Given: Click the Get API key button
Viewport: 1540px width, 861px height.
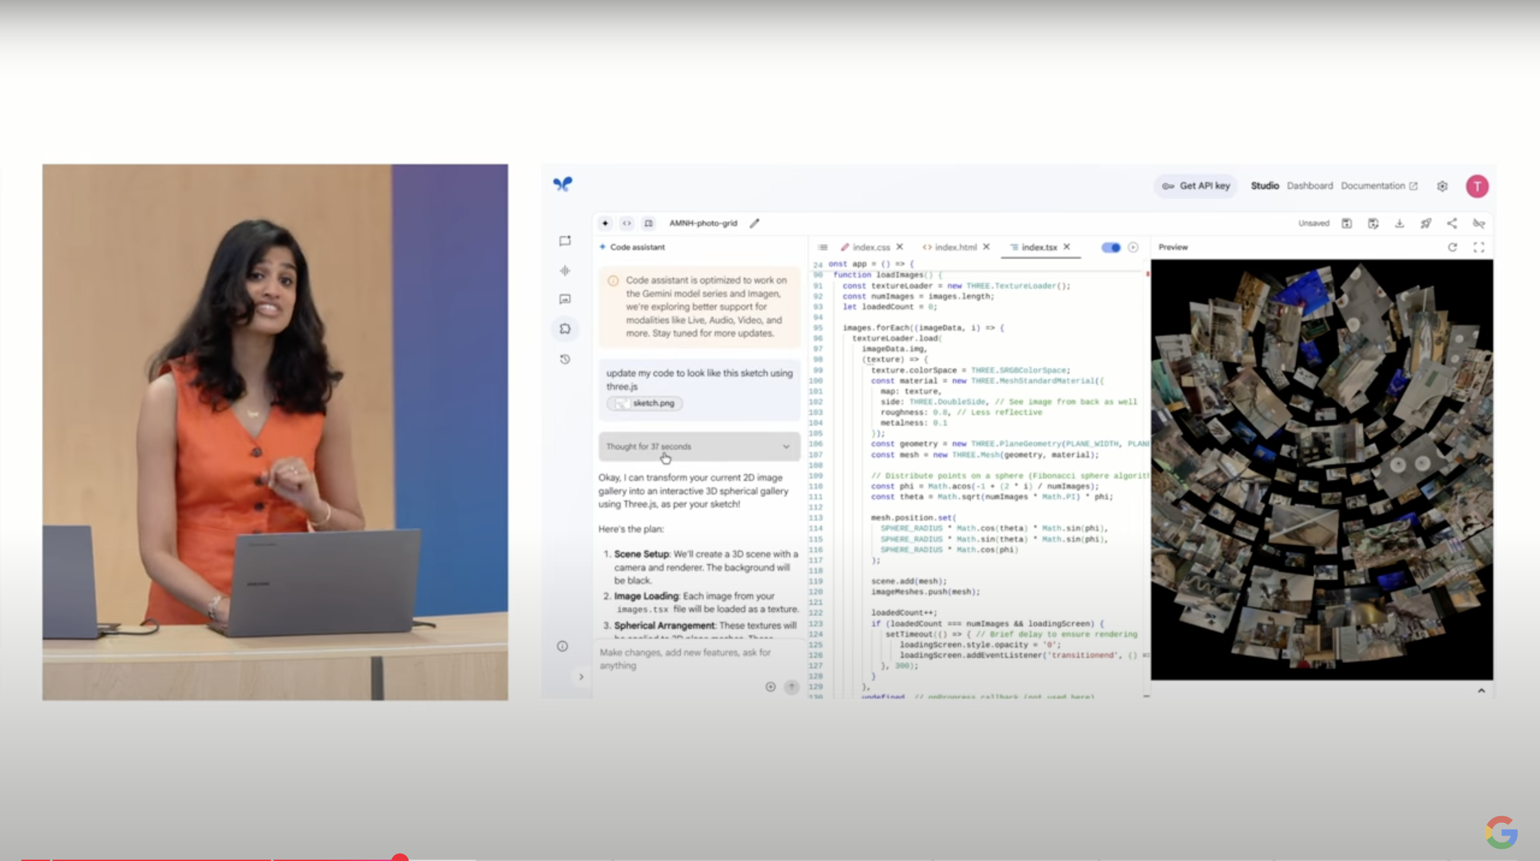Looking at the screenshot, I should click(x=1196, y=186).
